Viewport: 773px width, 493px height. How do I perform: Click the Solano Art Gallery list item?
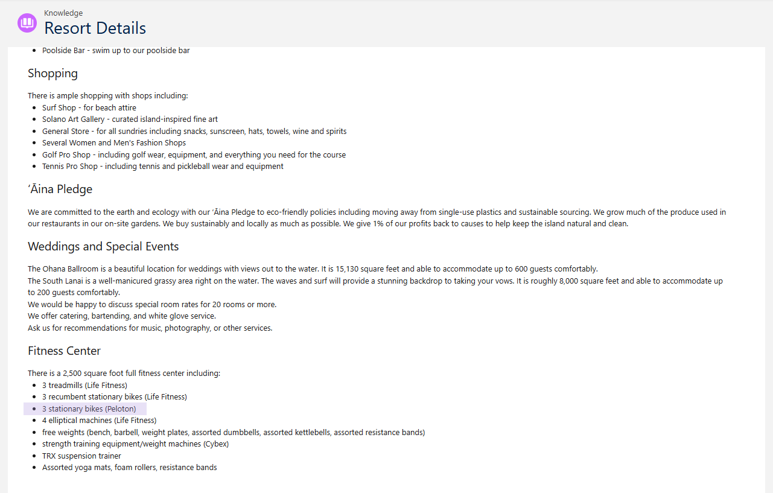coord(130,119)
